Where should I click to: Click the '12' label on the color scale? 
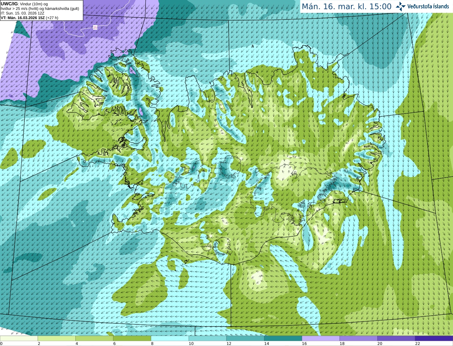point(229,344)
